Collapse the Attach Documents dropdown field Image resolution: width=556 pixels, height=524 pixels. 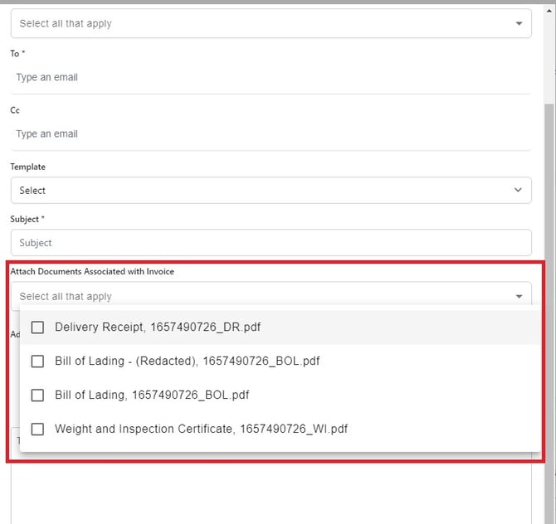tap(271, 296)
